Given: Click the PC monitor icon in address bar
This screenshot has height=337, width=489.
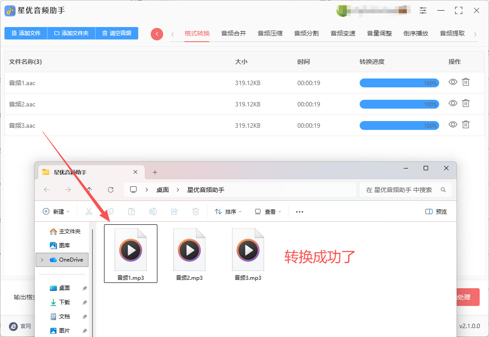Looking at the screenshot, I should pos(133,189).
